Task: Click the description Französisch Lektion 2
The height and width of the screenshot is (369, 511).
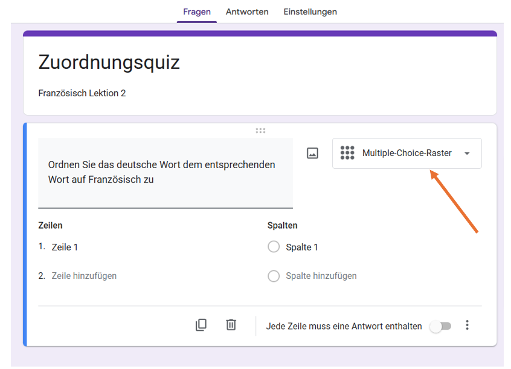Action: coord(82,93)
